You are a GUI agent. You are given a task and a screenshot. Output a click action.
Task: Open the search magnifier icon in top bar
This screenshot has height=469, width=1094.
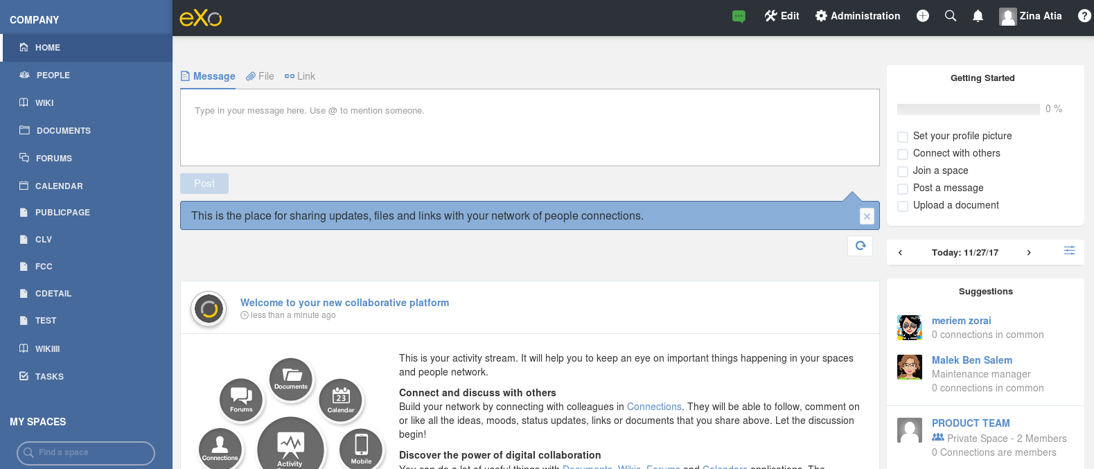(x=951, y=16)
